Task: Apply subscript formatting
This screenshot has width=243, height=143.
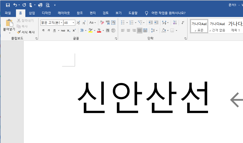Action: 69,31
